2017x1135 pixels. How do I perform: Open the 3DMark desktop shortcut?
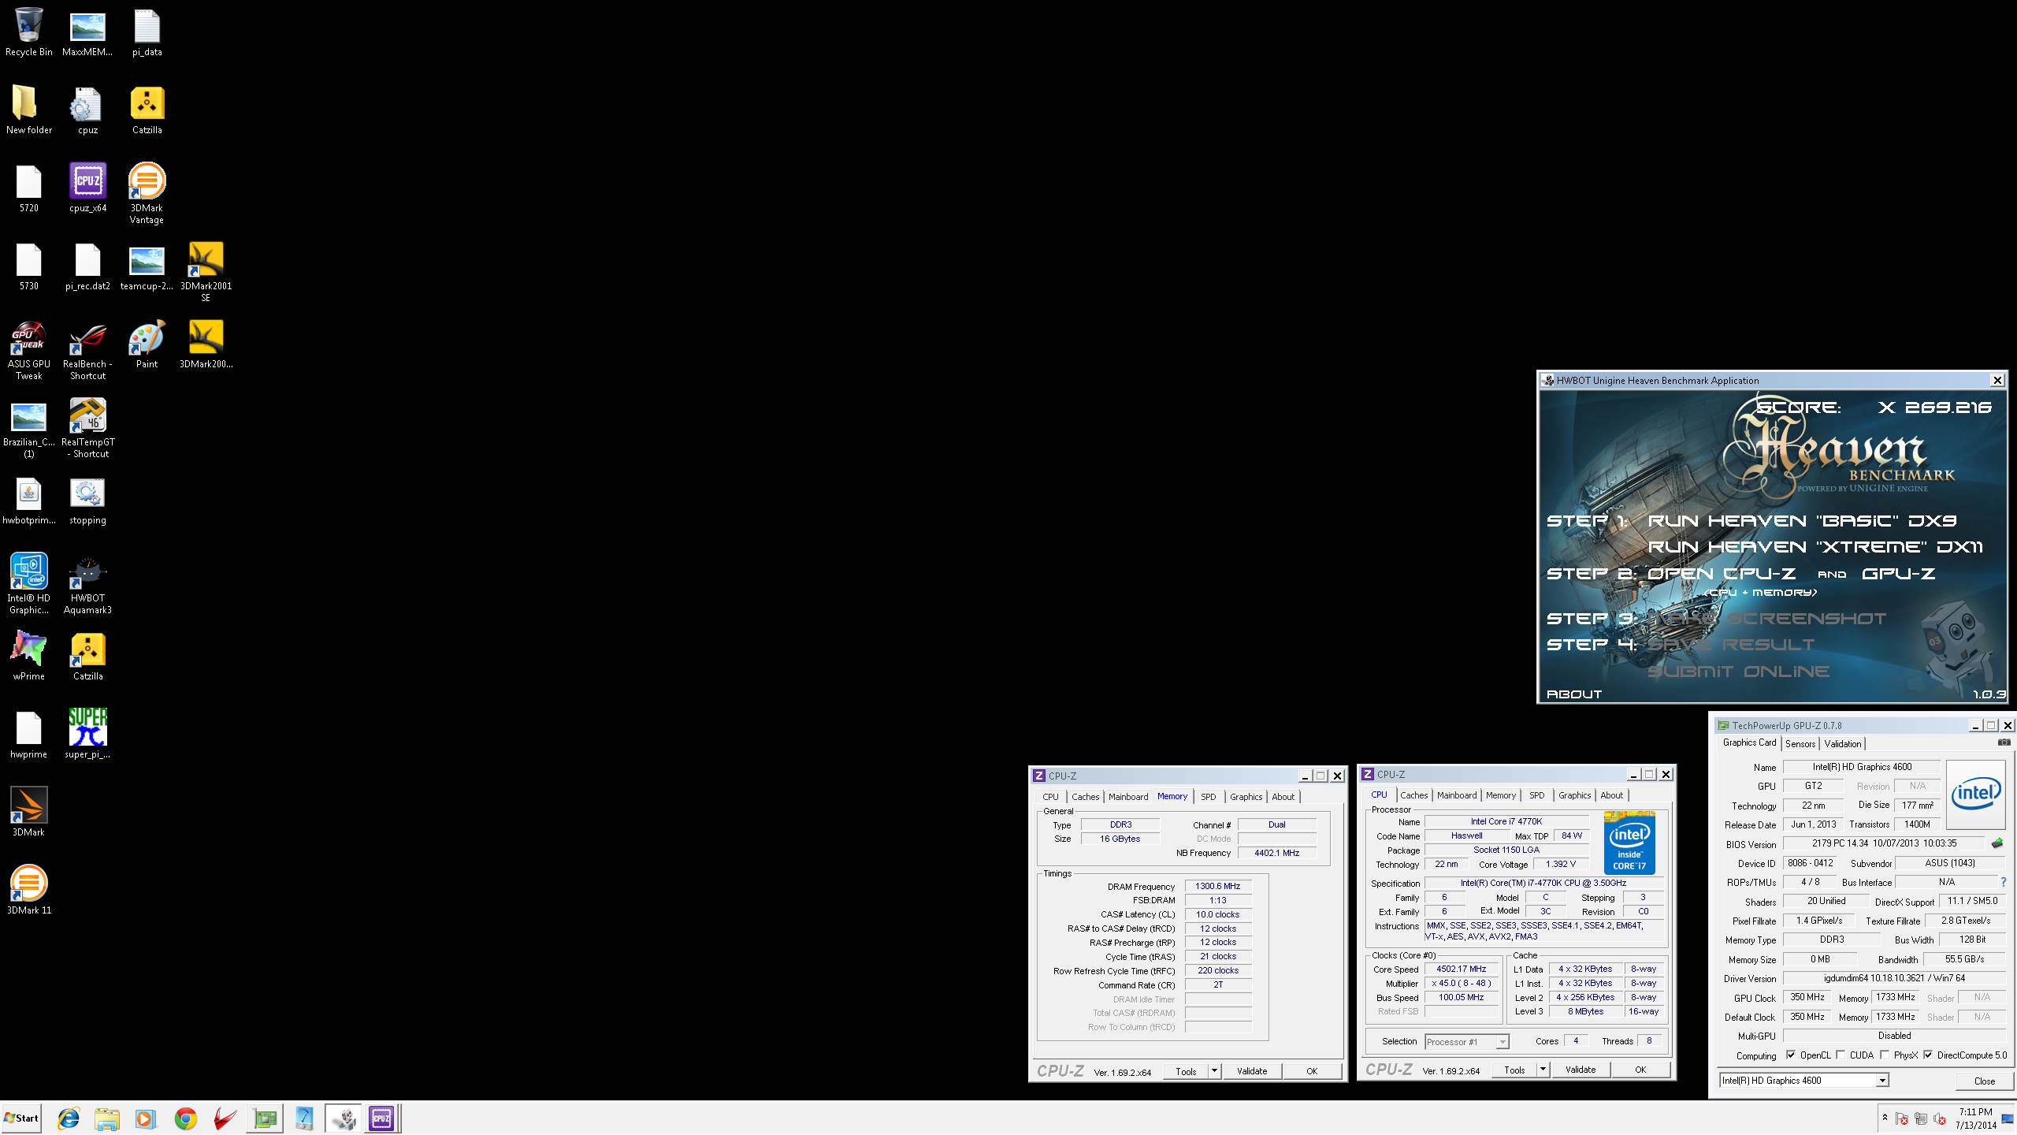(x=28, y=812)
